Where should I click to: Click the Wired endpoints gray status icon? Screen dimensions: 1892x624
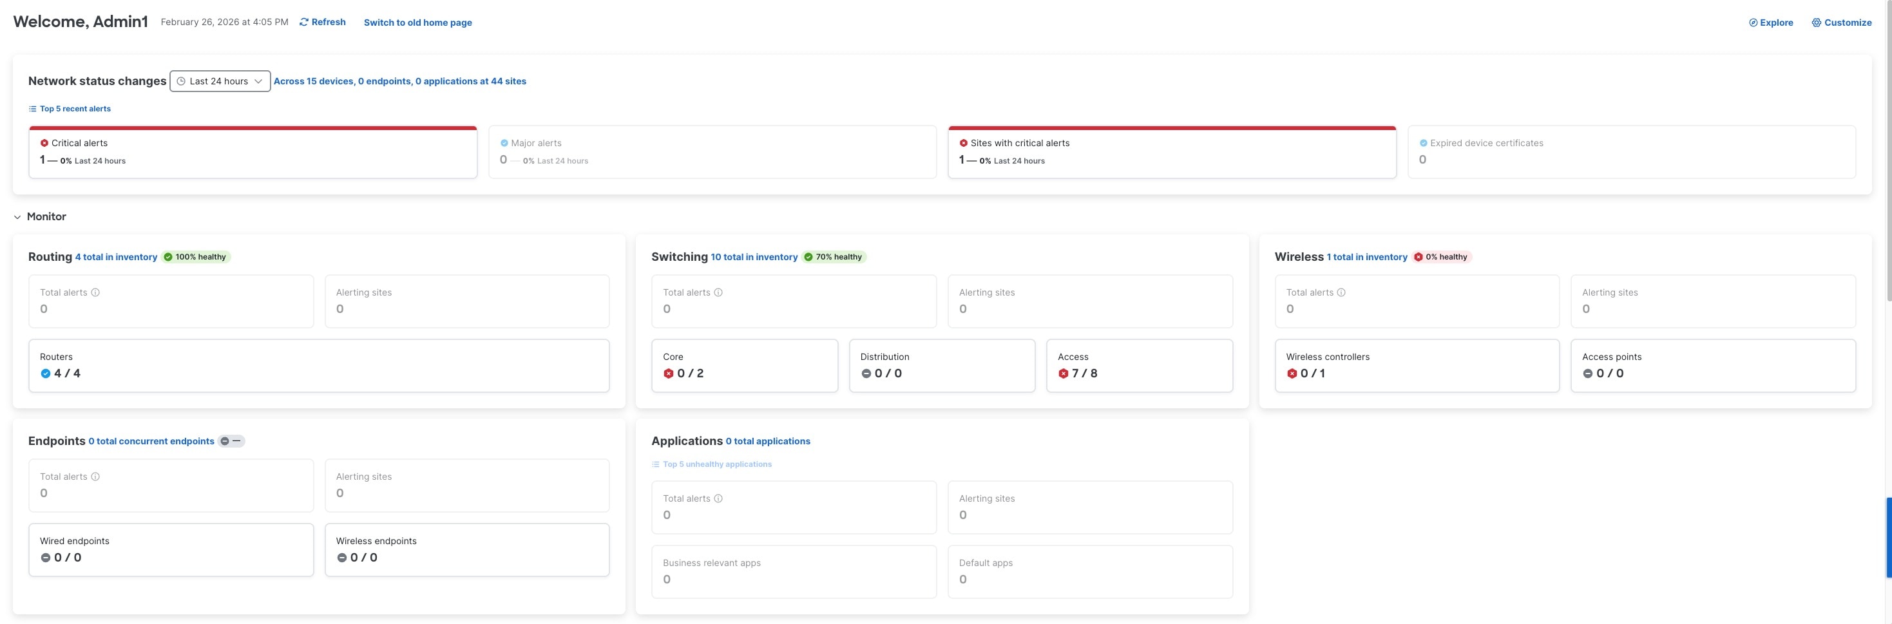(46, 558)
